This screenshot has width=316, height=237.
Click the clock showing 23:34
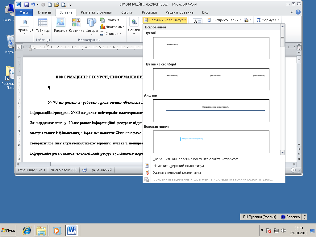(x=299, y=228)
